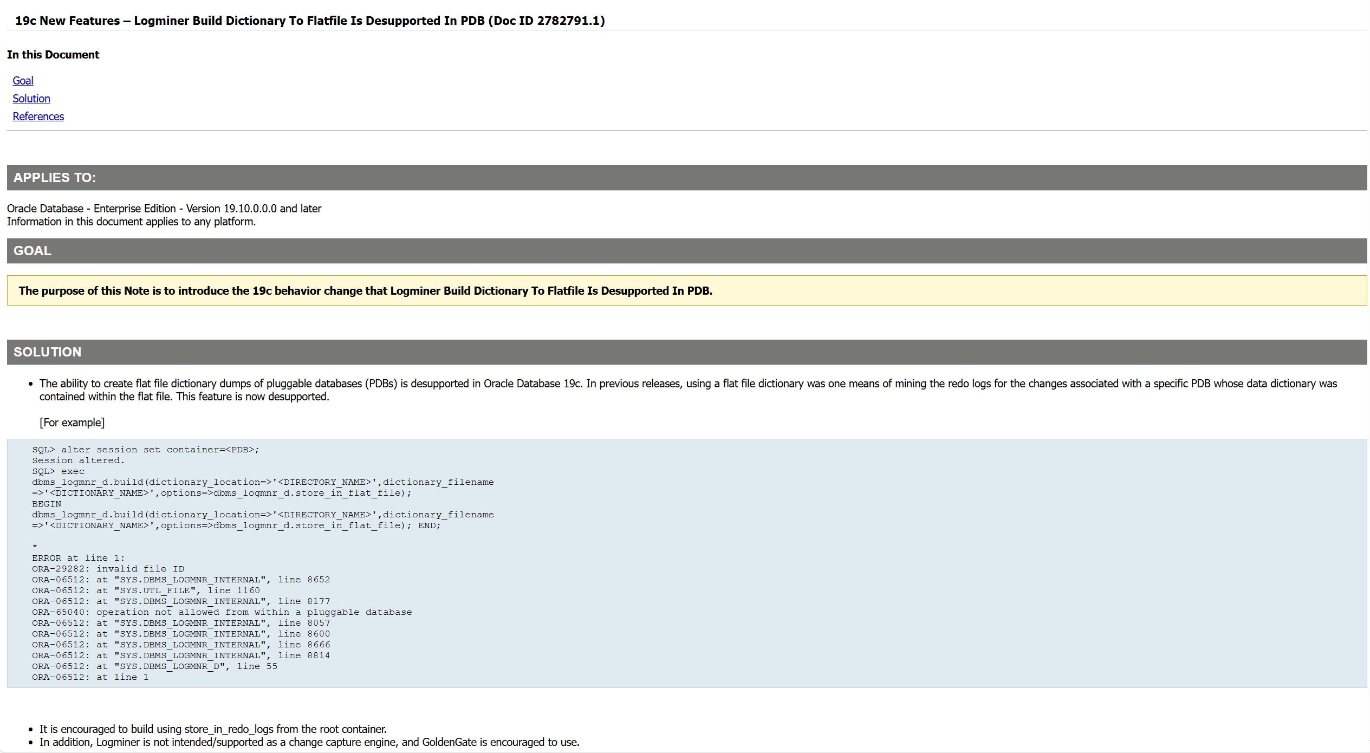
Task: Click the GoldenGate recommendation bullet
Action: tap(309, 742)
